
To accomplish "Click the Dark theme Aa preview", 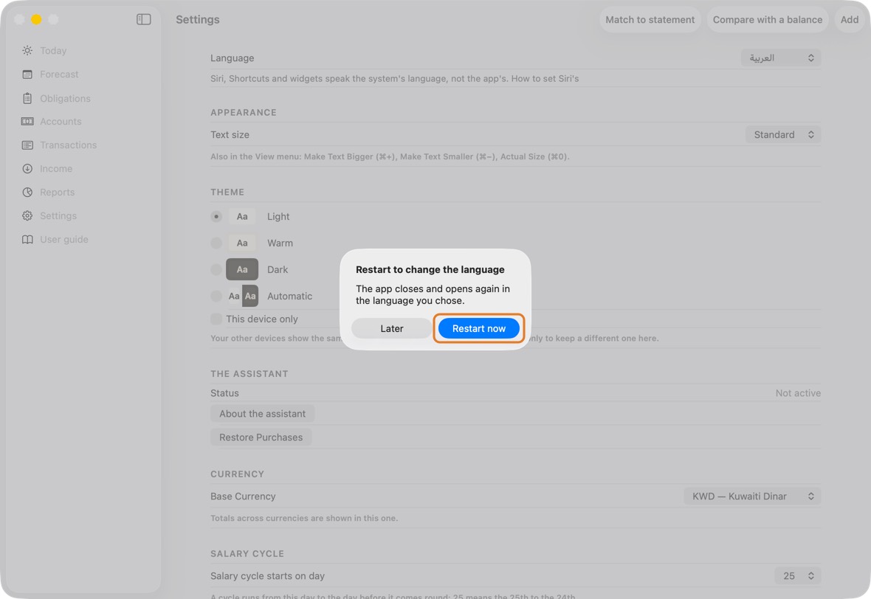I will (x=242, y=269).
